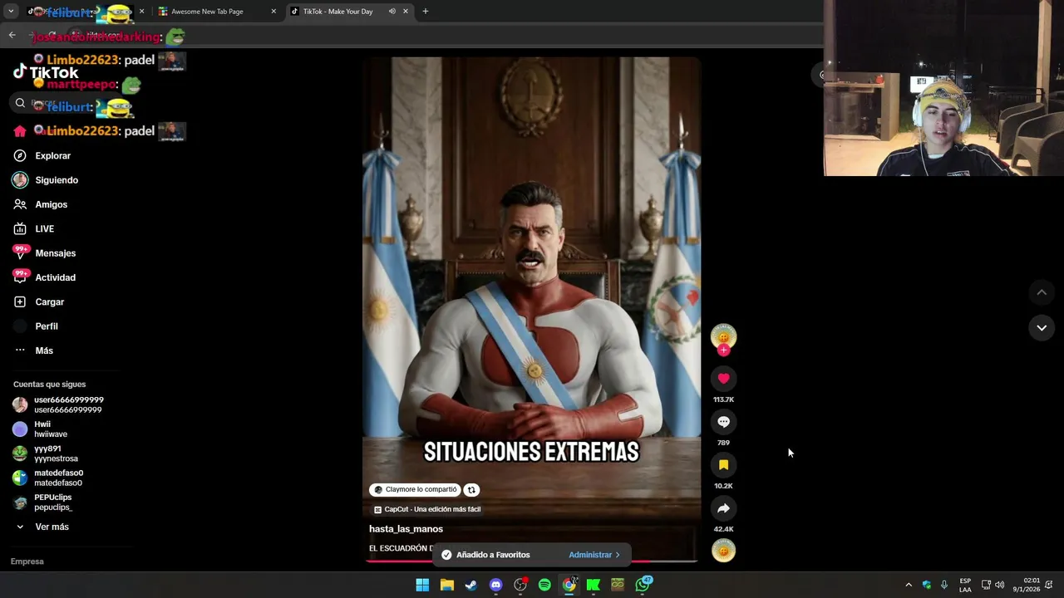Open the CapCut edition link on video

tap(426, 509)
